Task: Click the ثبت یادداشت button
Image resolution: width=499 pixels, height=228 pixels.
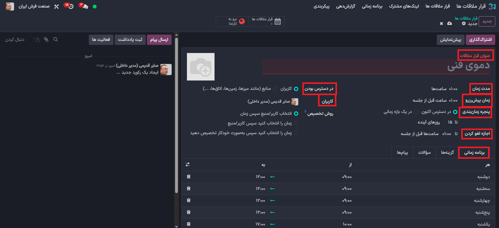Action: pyautogui.click(x=130, y=40)
